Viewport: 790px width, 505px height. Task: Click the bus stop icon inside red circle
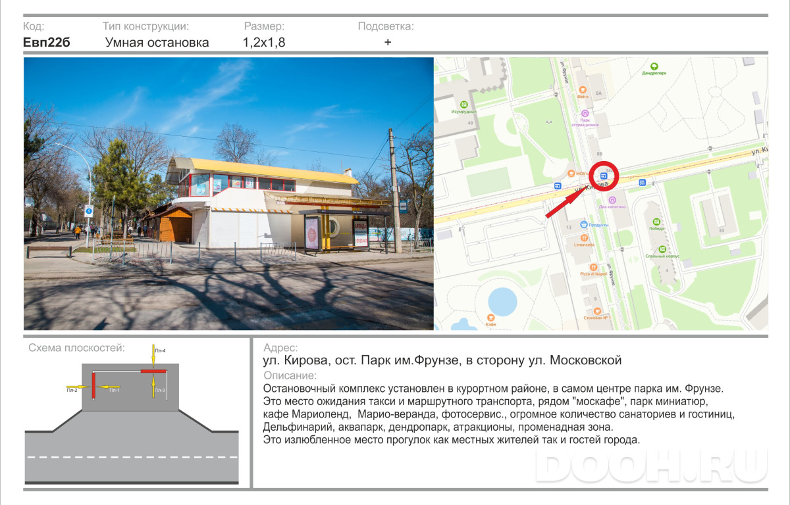click(x=604, y=176)
